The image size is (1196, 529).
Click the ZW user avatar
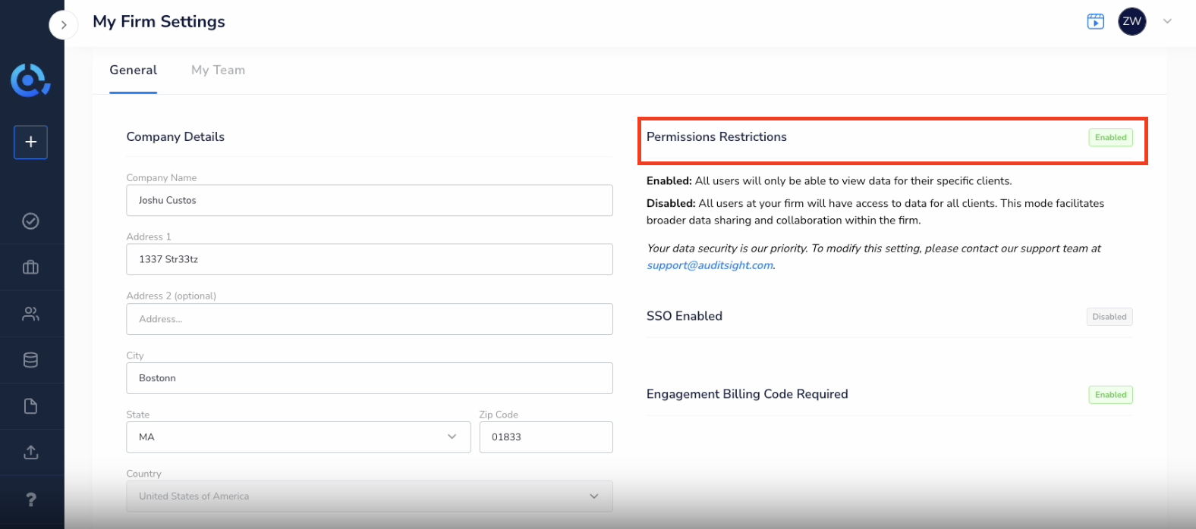[1131, 21]
